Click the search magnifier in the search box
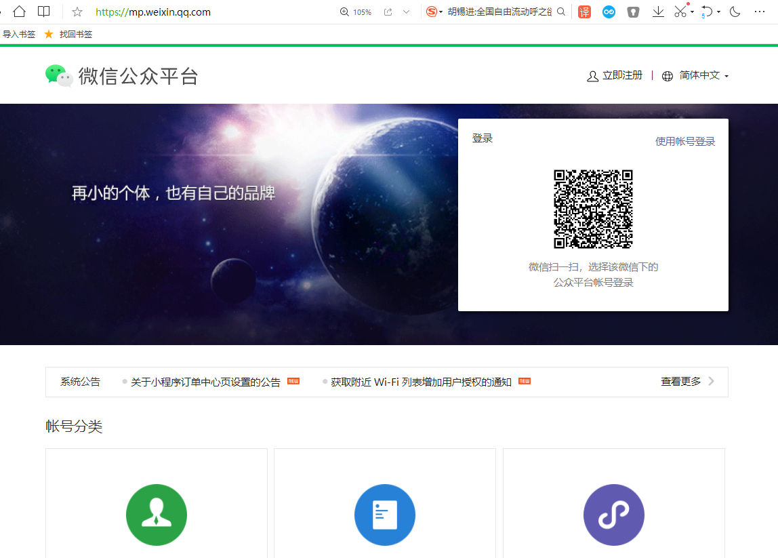This screenshot has width=778, height=558. 561,12
